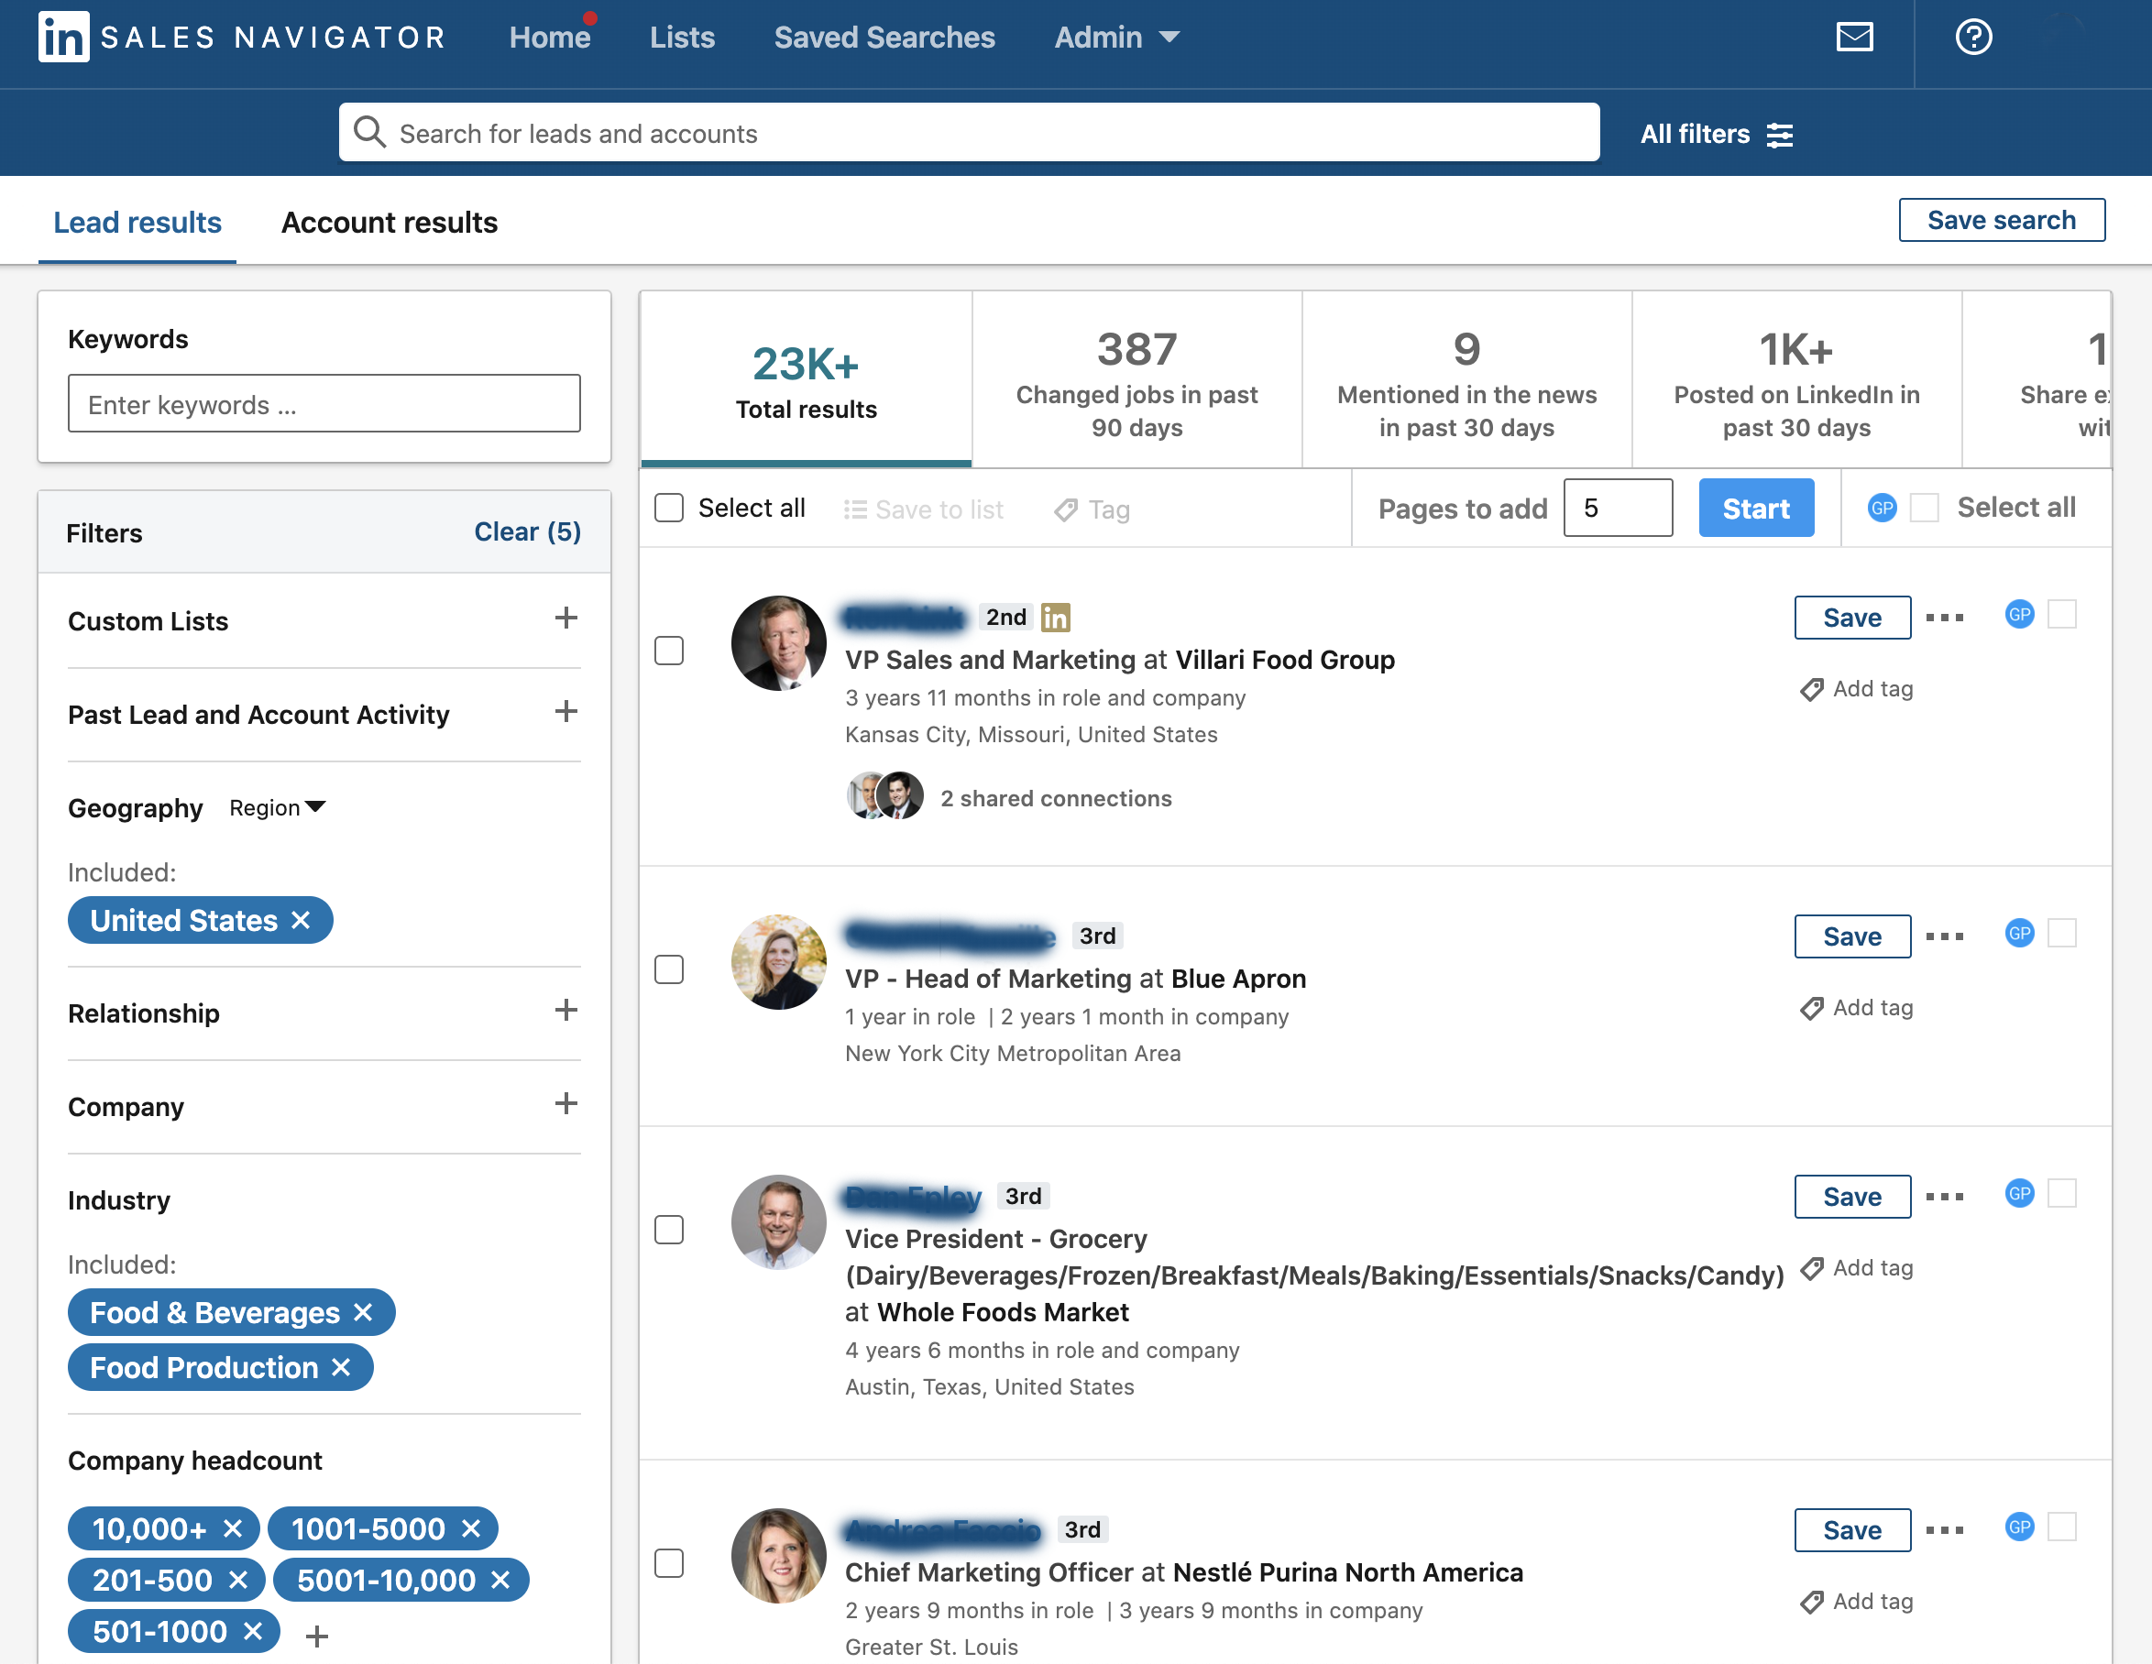Tick the checkbox for Blue Apron lead
Image resolution: width=2152 pixels, height=1664 pixels.
[669, 969]
